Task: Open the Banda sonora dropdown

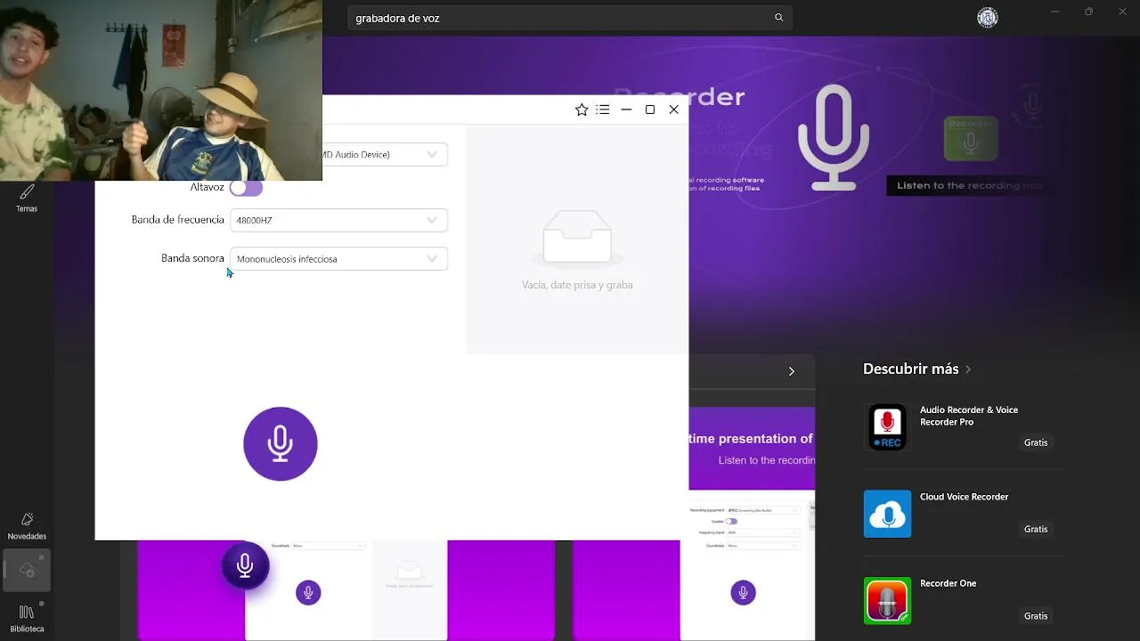Action: [338, 259]
